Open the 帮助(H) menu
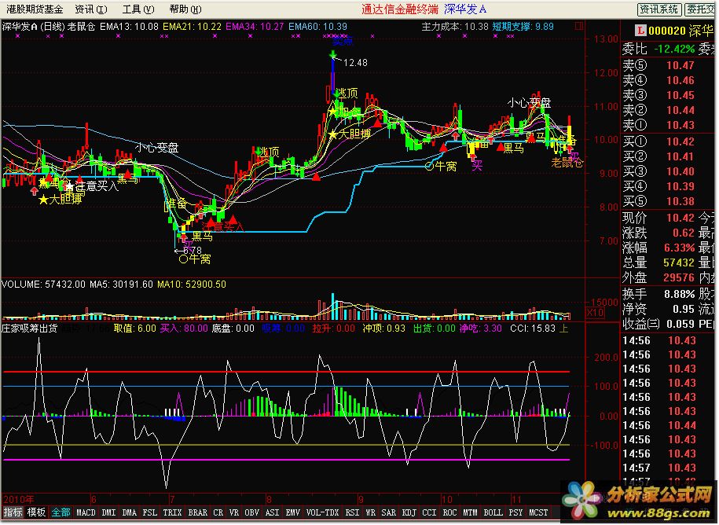The height and width of the screenshot is (525, 719). click(x=185, y=9)
